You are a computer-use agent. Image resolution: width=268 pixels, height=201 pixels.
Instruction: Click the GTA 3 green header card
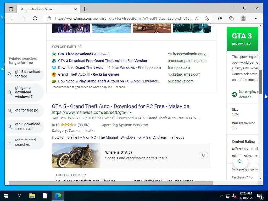(x=242, y=39)
